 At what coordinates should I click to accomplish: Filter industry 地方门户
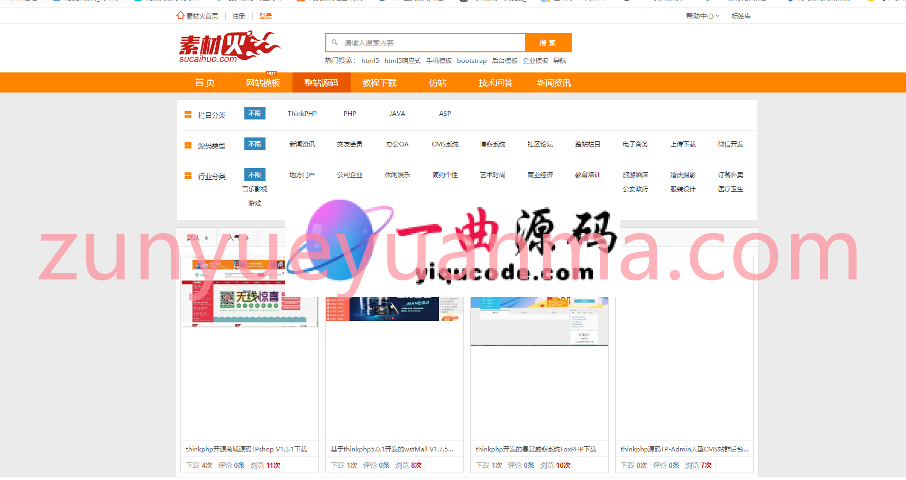[x=302, y=174]
